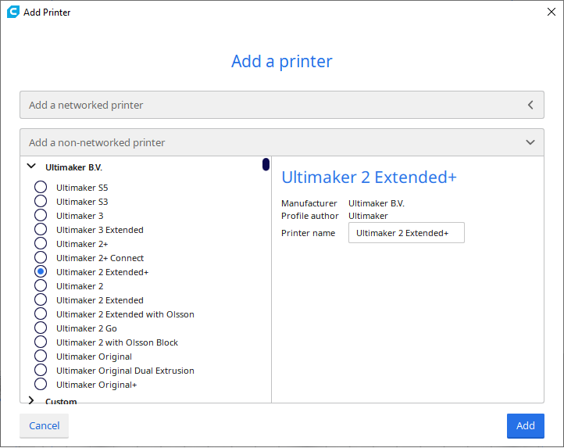Collapse the Ultimaker B.V. manufacturer group
This screenshot has width=564, height=448.
coord(31,167)
